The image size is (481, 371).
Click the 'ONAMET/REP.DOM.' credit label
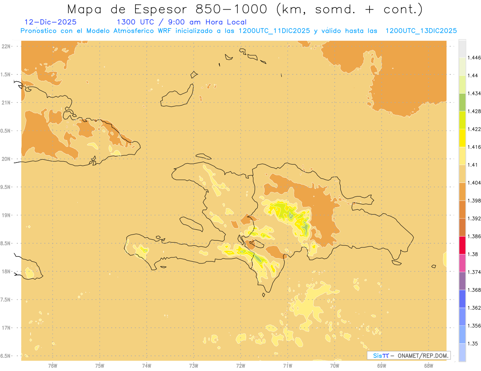(x=422, y=355)
